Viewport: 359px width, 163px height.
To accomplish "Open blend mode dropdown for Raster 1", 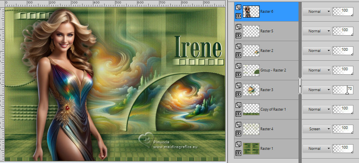I will [x=317, y=148].
